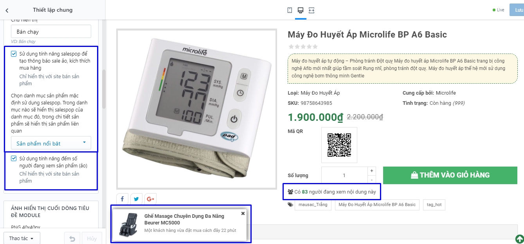Click the product star rating
This screenshot has width=524, height=244.
tap(303, 47)
